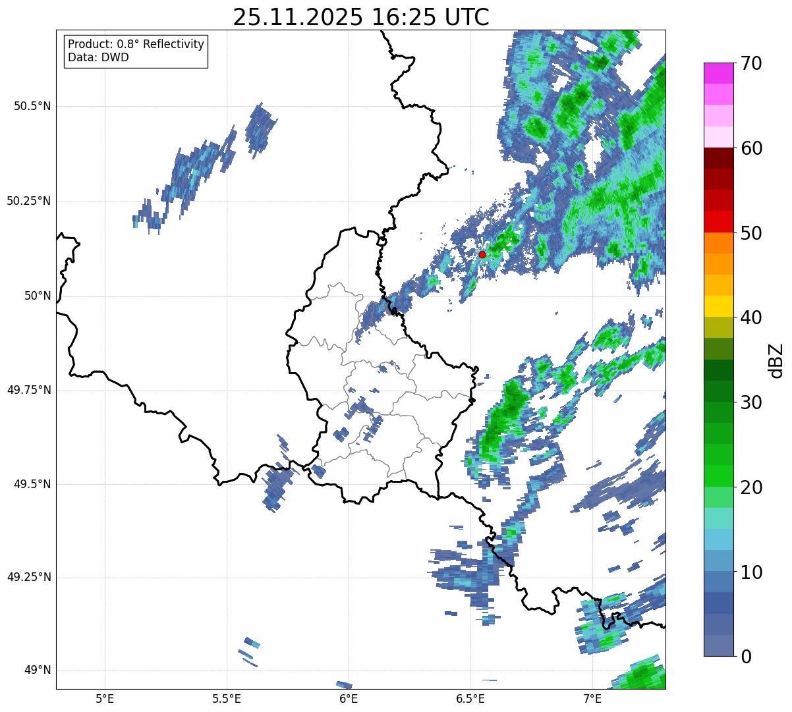Click the 6.5°E longitude label

470,698
